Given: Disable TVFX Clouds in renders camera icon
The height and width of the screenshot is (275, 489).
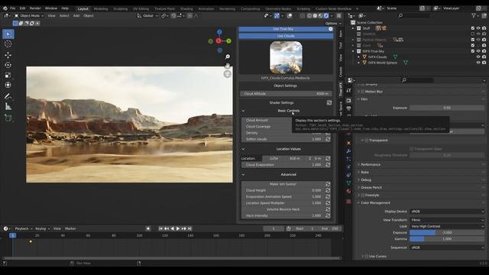Looking at the screenshot, I should [484, 57].
